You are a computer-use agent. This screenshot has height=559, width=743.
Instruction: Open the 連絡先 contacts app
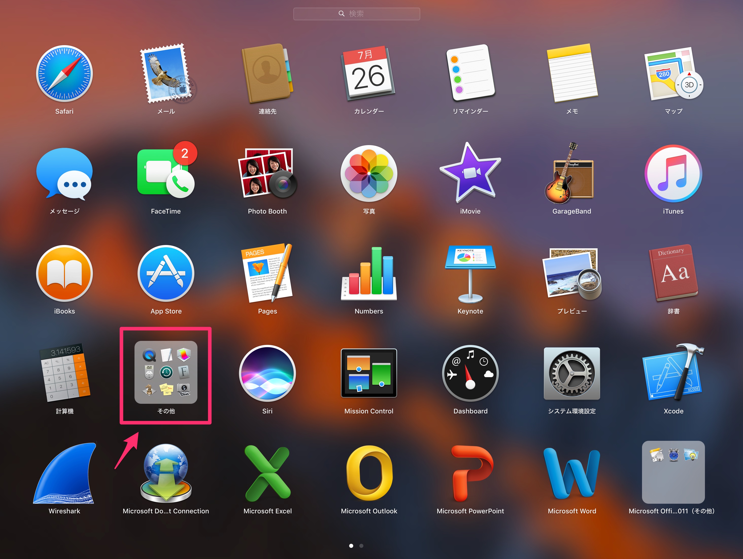(x=267, y=74)
